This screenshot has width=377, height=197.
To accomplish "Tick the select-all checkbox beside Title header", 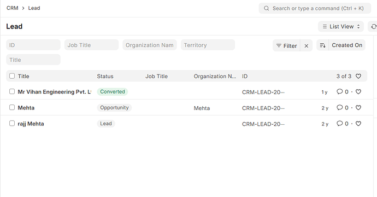I will click(12, 76).
